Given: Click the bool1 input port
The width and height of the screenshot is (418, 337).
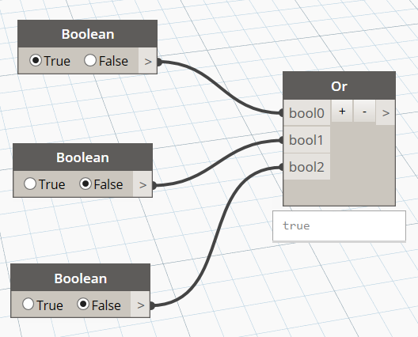Looking at the screenshot, I should click(307, 139).
